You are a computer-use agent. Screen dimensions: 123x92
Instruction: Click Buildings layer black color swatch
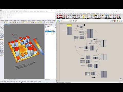[x=54, y=30]
